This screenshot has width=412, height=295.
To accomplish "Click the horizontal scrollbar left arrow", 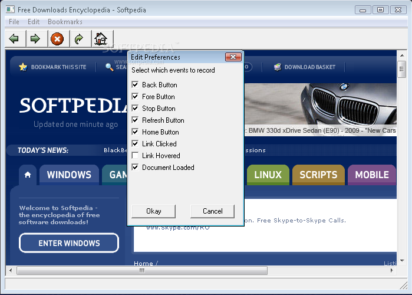I will click(11, 270).
